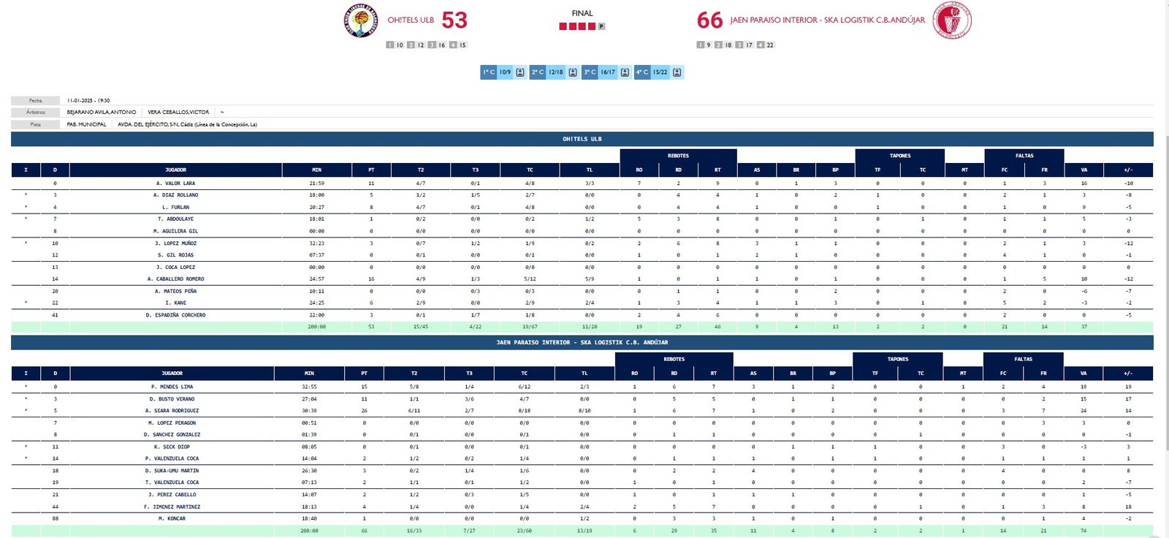Click the PT column header in OH!TELS table
Image resolution: width=1169 pixels, height=538 pixels.
[371, 170]
